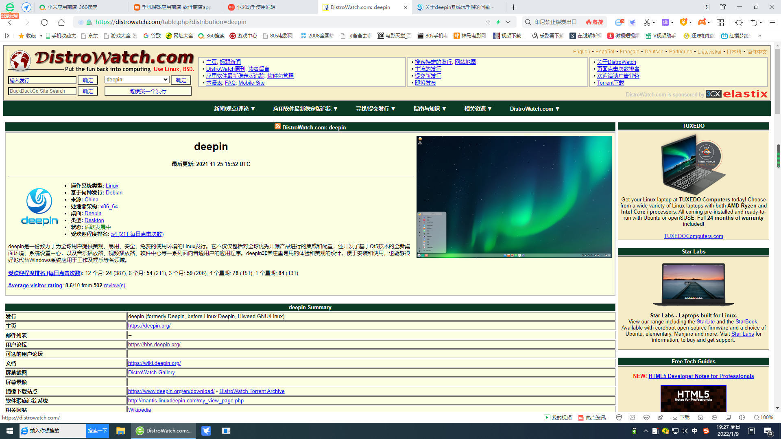Viewport: 781px width, 439px height.
Task: Click the Torrent下载 link
Action: tap(610, 83)
